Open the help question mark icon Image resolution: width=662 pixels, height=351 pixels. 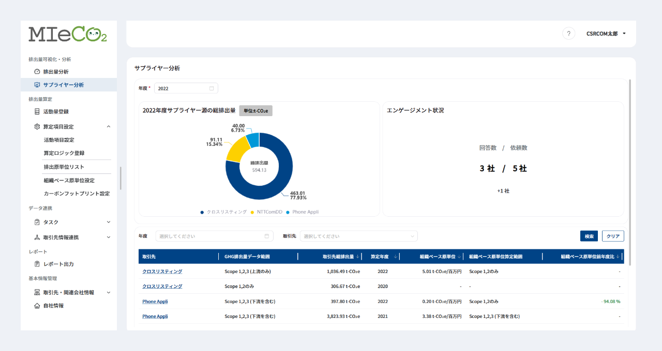(568, 34)
